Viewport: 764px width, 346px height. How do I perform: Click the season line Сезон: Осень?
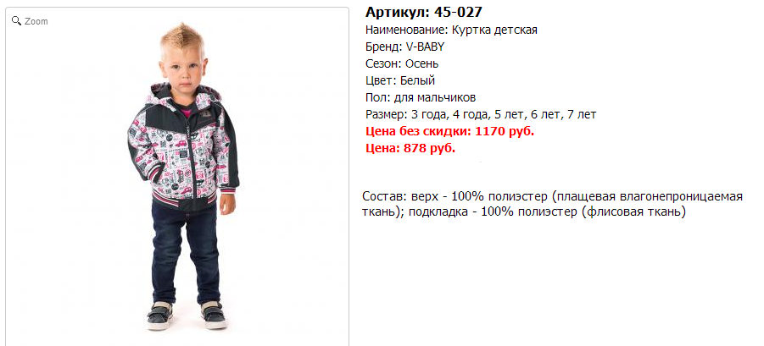pyautogui.click(x=402, y=63)
